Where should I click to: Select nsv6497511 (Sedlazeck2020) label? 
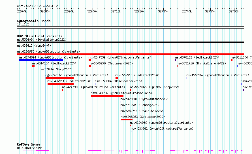(x=69, y=81)
